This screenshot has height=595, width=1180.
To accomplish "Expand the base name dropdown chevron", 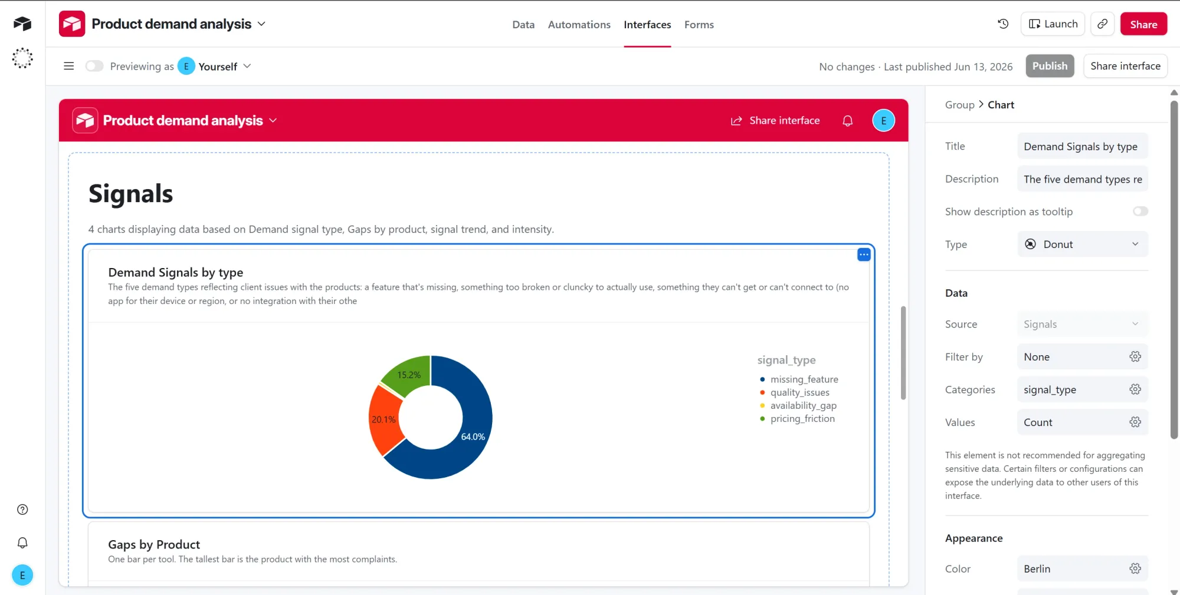I will point(261,24).
